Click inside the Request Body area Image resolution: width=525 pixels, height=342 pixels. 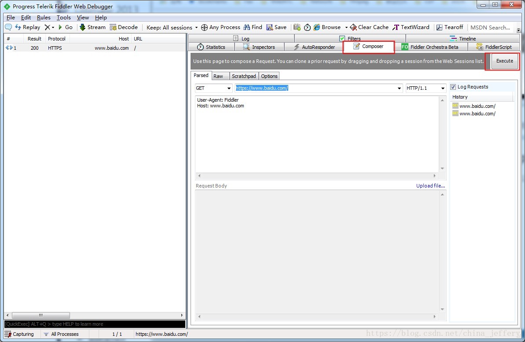[x=317, y=251]
